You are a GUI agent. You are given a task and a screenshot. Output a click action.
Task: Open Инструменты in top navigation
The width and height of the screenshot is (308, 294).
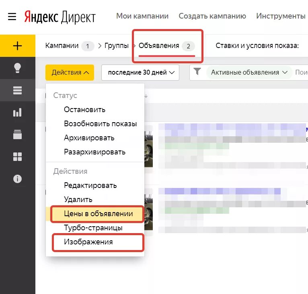tap(281, 16)
